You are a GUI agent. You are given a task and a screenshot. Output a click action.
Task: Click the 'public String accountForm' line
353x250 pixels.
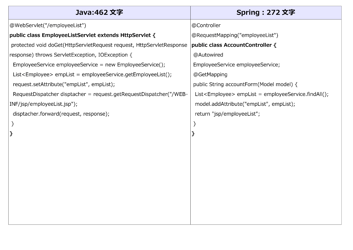point(245,85)
